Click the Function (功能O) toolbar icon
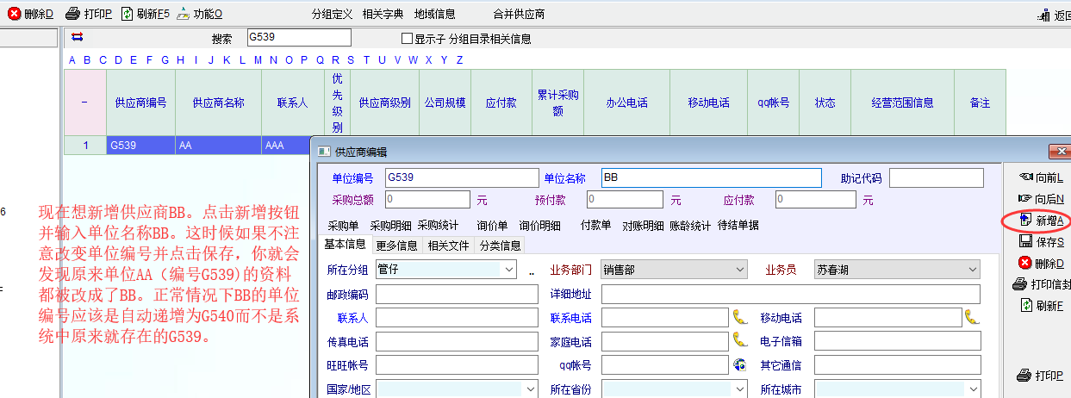The image size is (1071, 398). coord(182,14)
